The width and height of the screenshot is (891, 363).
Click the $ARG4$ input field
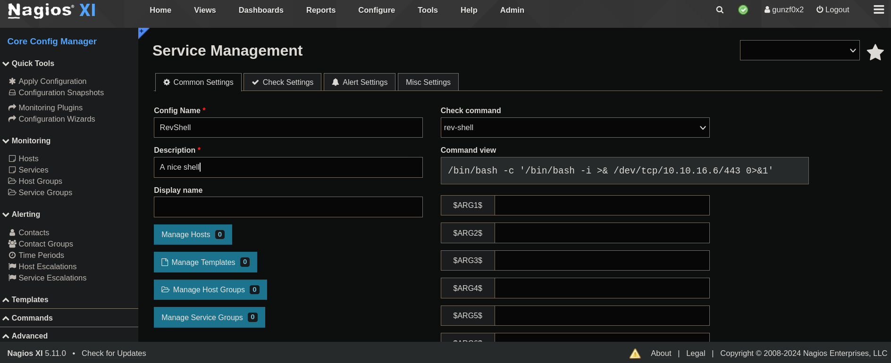click(602, 288)
